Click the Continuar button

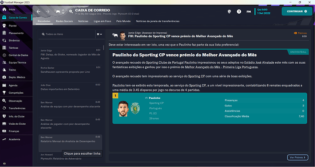pos(297,11)
